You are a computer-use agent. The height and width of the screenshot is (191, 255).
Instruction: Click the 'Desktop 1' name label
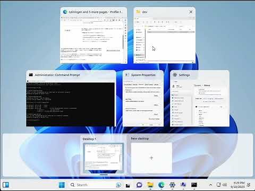coord(89,139)
